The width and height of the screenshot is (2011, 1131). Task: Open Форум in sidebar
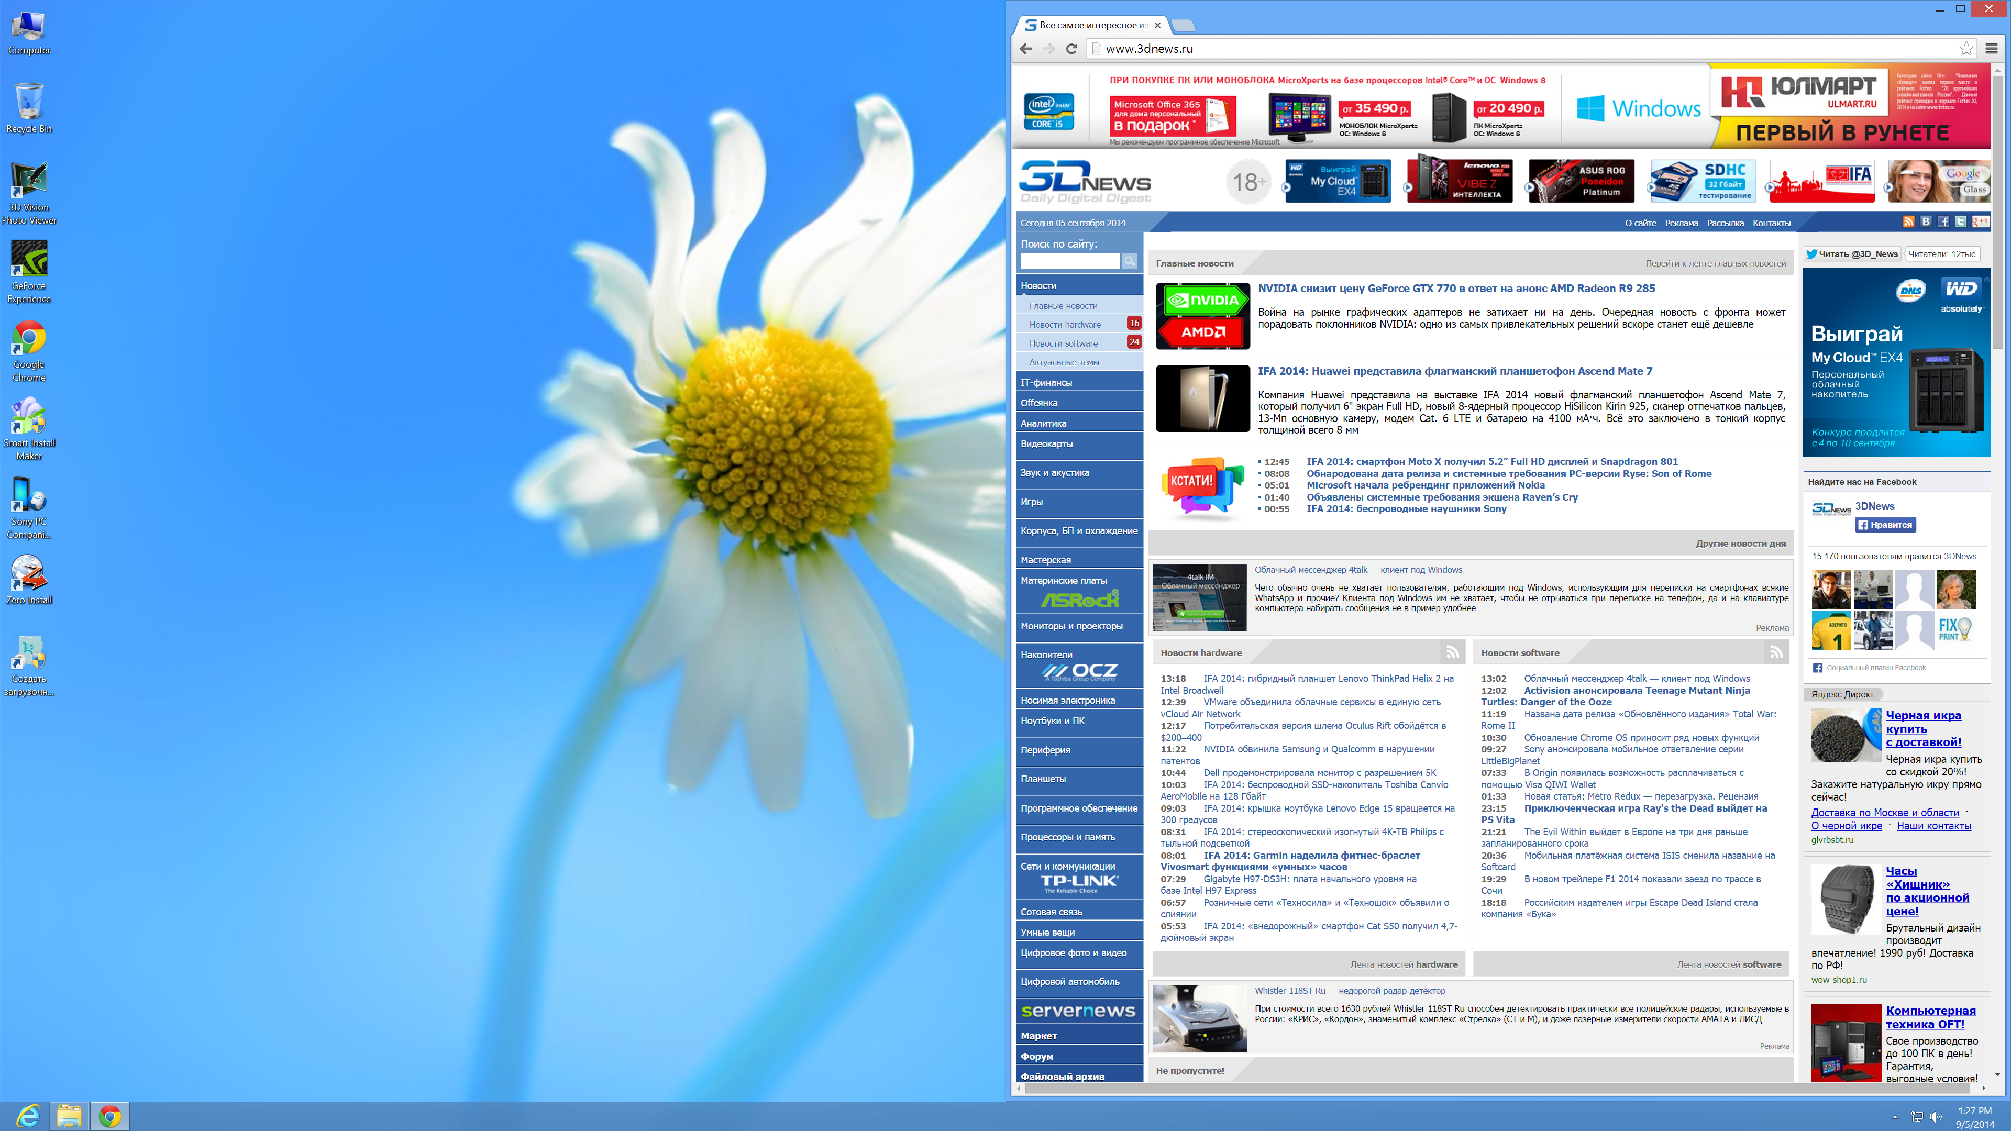pyautogui.click(x=1080, y=1056)
